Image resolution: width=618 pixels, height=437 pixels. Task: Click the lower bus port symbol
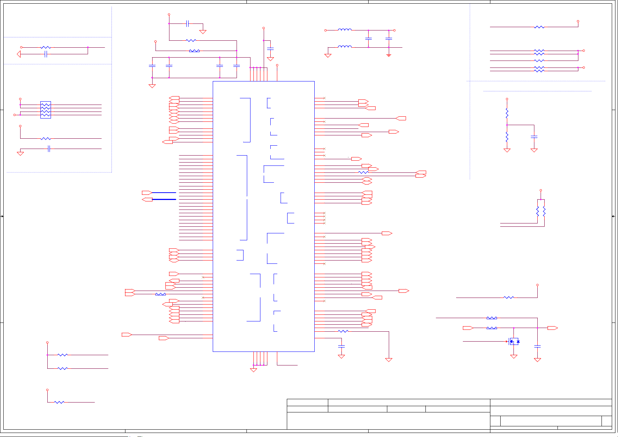(147, 199)
